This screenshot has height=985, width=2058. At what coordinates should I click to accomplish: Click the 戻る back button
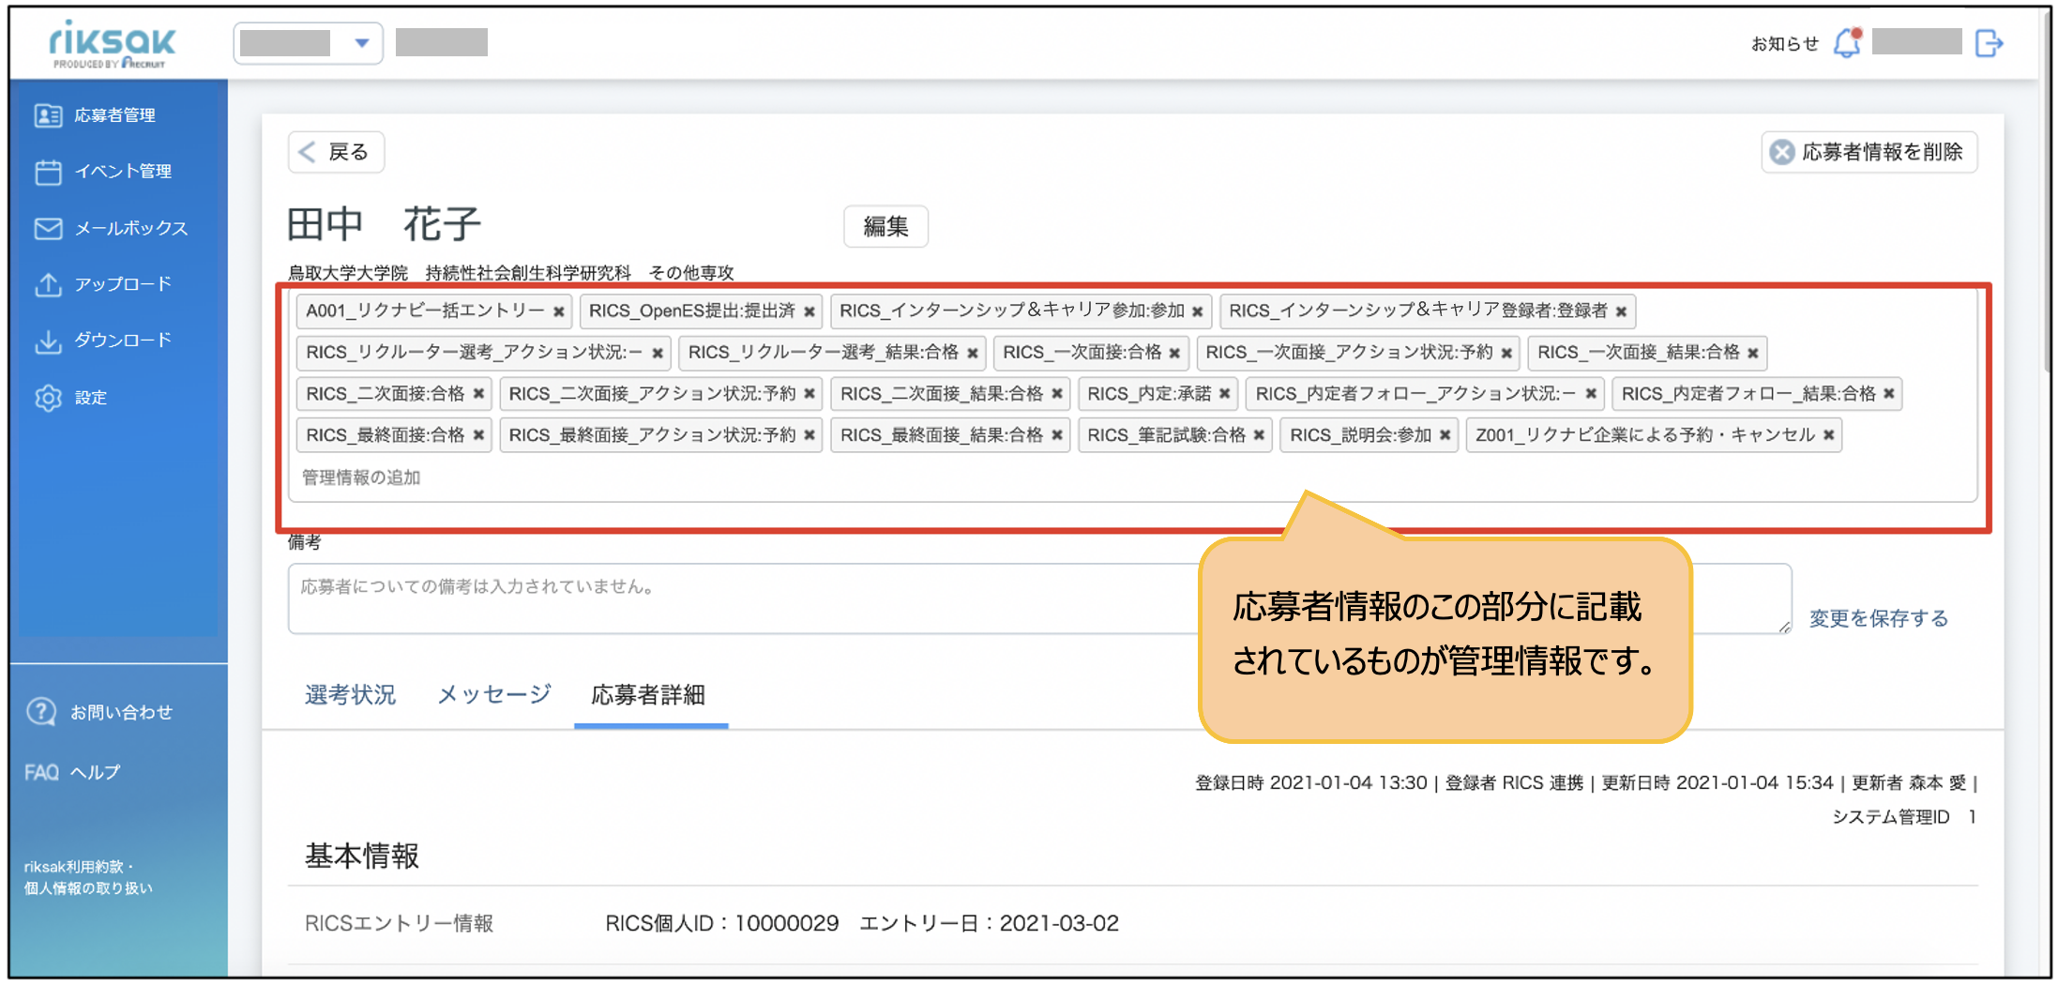pyautogui.click(x=336, y=152)
